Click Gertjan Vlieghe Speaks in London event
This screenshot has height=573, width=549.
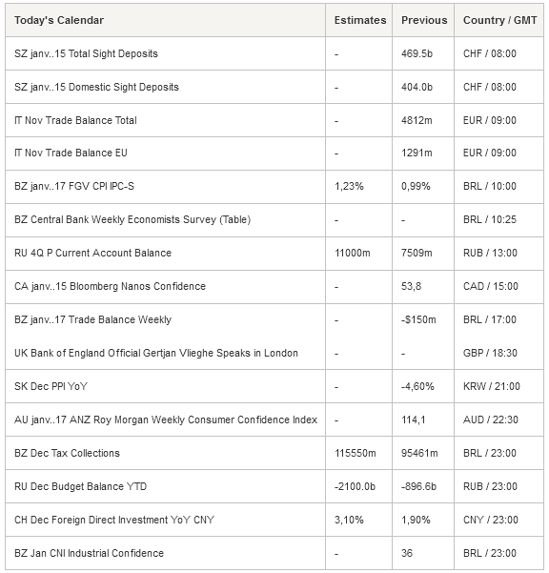(x=156, y=353)
